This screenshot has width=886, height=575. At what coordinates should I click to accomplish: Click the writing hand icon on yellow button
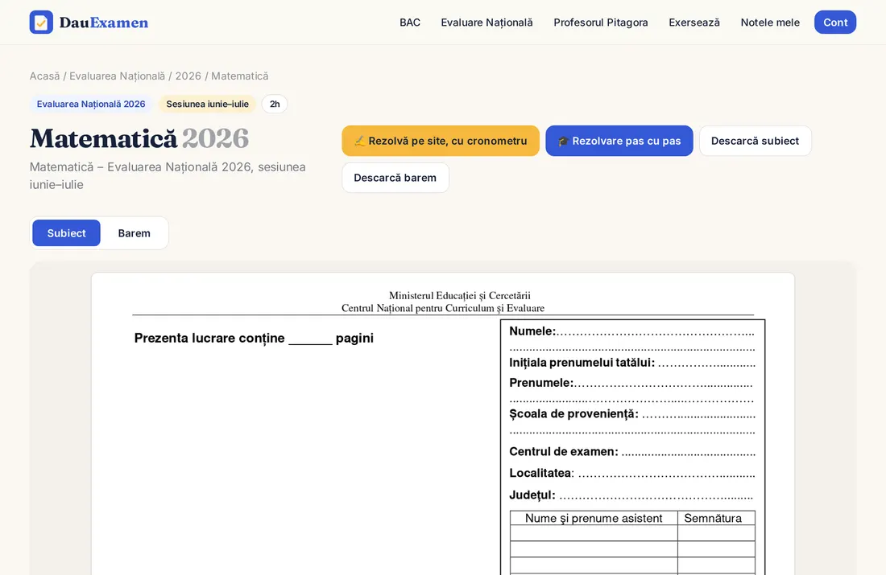point(359,141)
